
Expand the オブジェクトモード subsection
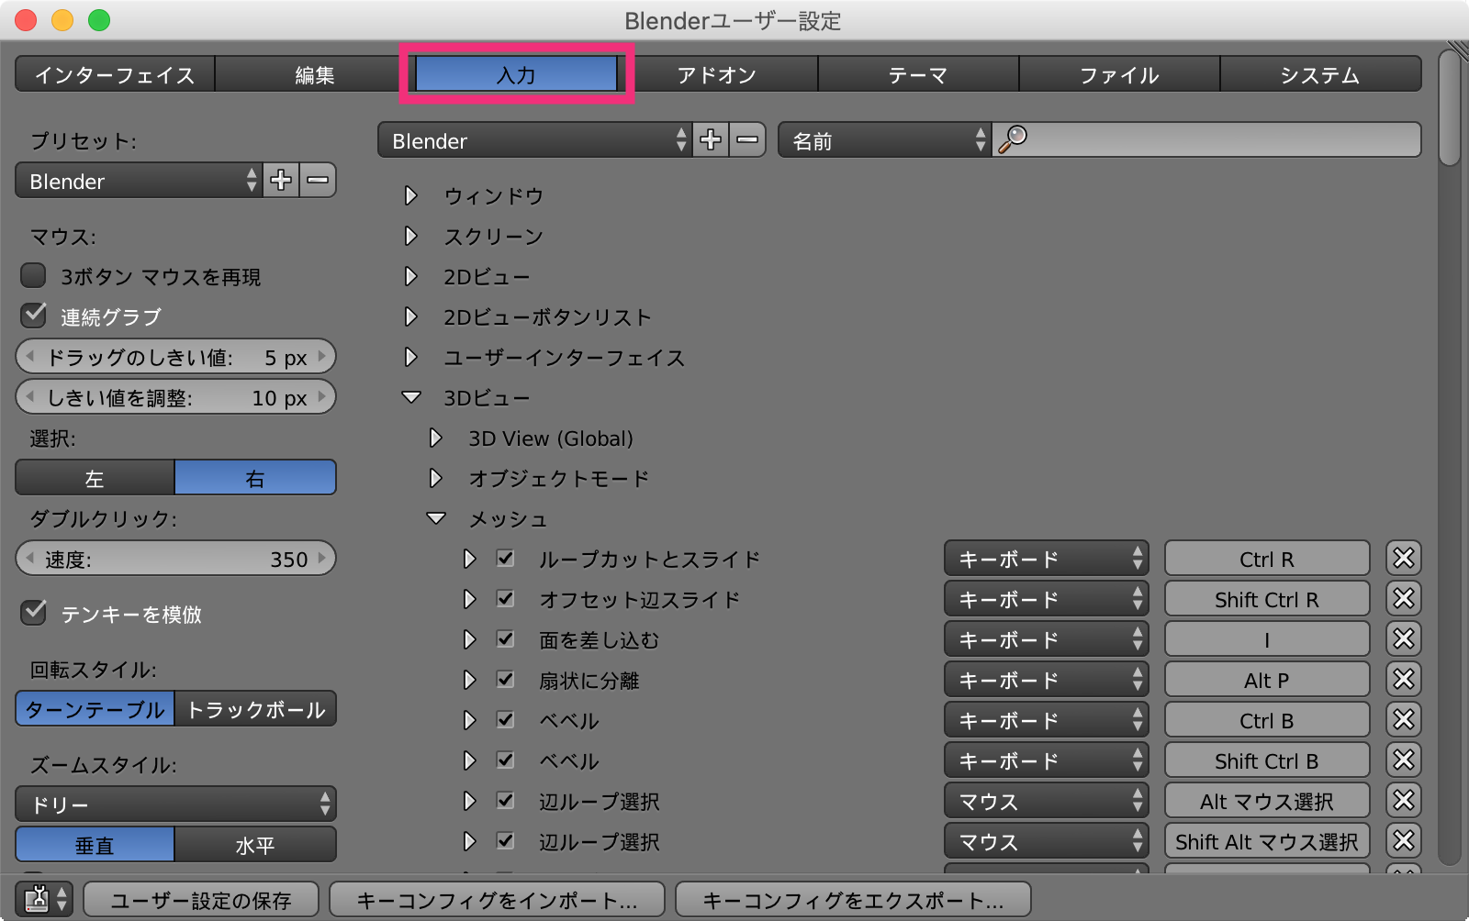pyautogui.click(x=436, y=478)
